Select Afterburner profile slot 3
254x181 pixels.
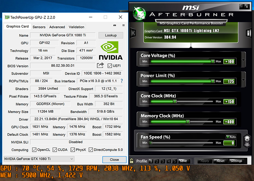163,161
